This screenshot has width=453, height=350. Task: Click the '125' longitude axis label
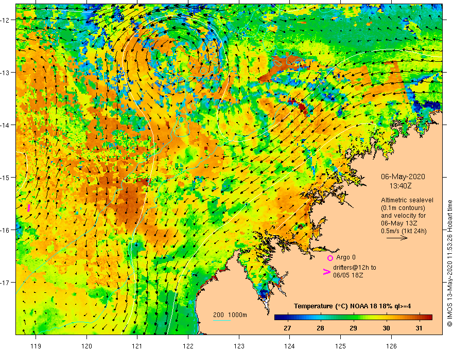341,346
